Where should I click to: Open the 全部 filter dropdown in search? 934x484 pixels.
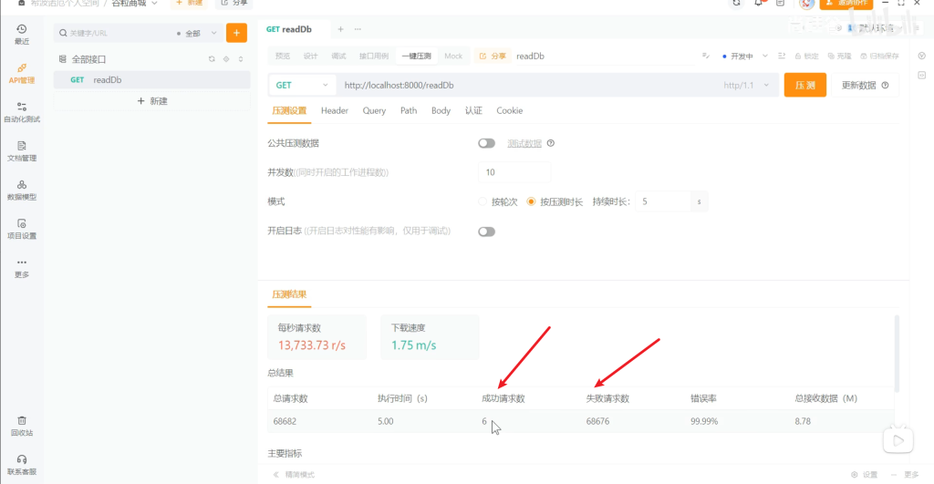pyautogui.click(x=197, y=33)
